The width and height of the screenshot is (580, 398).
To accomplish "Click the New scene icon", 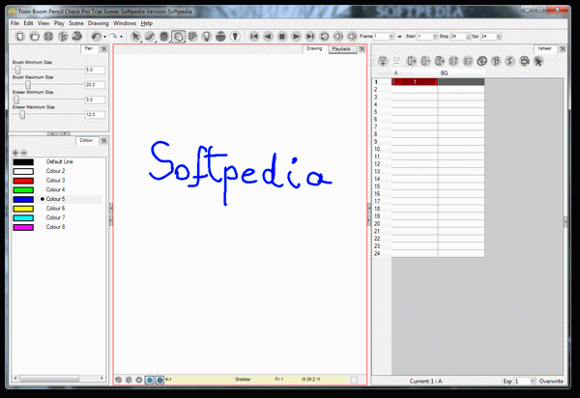I will click(x=20, y=36).
